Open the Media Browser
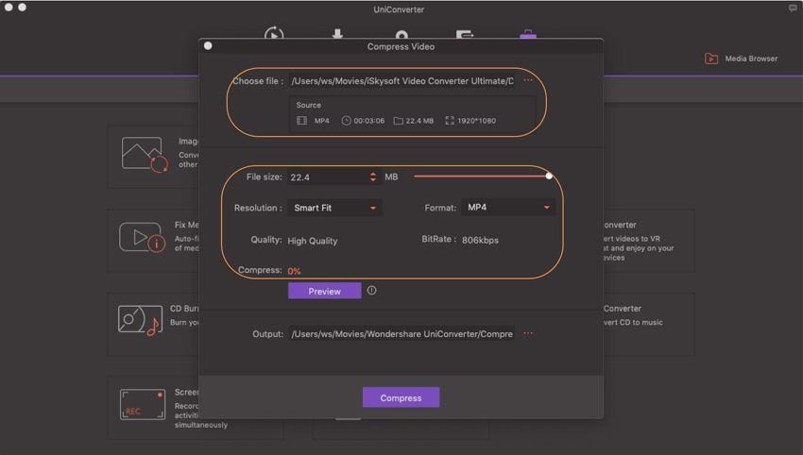The height and width of the screenshot is (455, 803). 741,59
